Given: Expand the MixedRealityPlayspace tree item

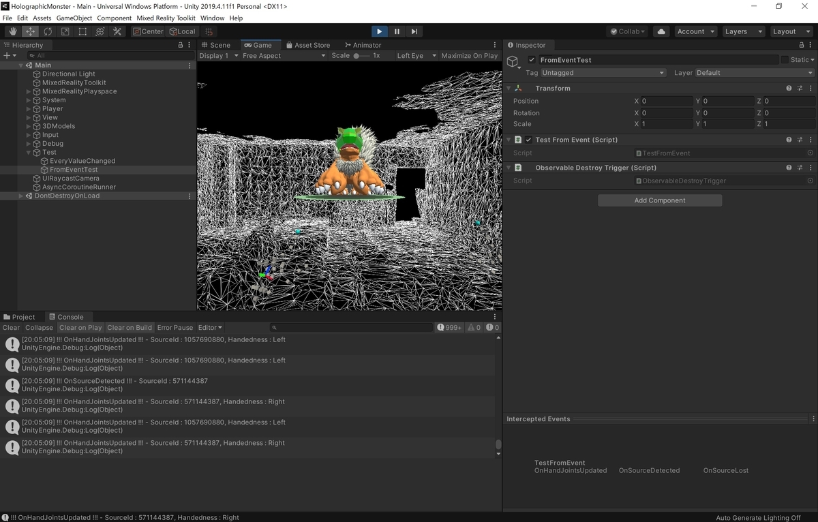Looking at the screenshot, I should click(29, 91).
